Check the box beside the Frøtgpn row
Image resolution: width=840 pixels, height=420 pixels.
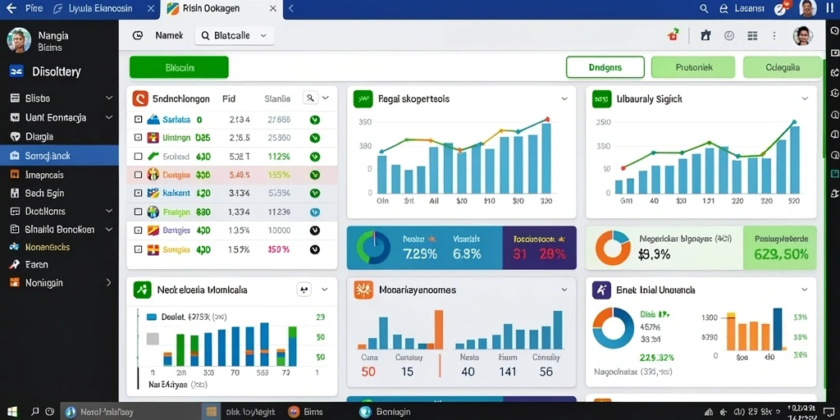pyautogui.click(x=138, y=212)
